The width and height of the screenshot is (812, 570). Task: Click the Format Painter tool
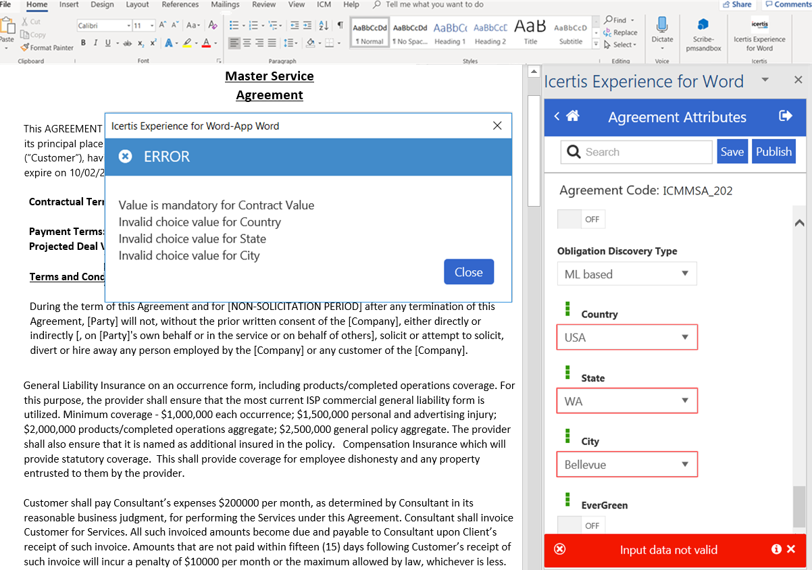[47, 48]
